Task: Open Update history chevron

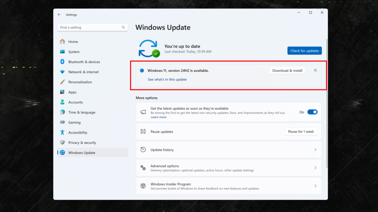Action: (x=315, y=149)
